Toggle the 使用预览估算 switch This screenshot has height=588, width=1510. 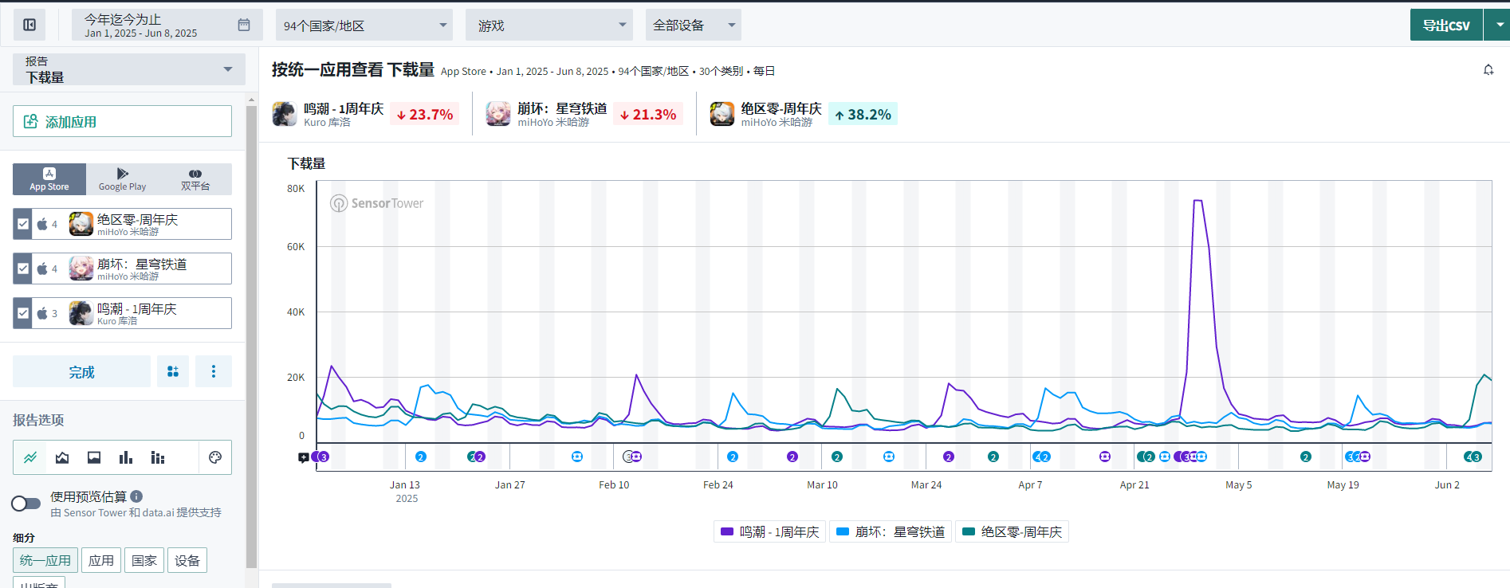pyautogui.click(x=26, y=504)
